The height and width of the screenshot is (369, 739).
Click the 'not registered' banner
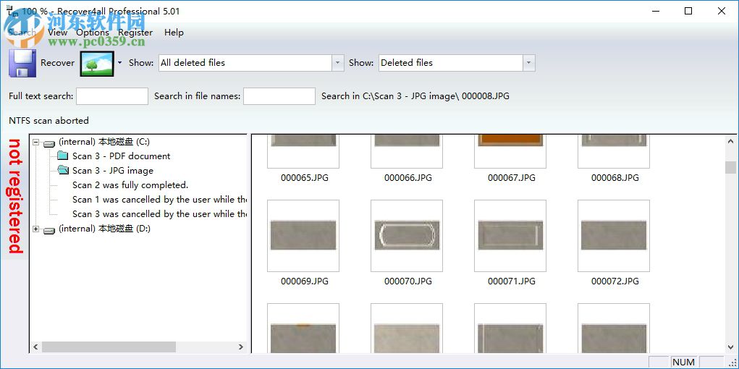[15, 197]
